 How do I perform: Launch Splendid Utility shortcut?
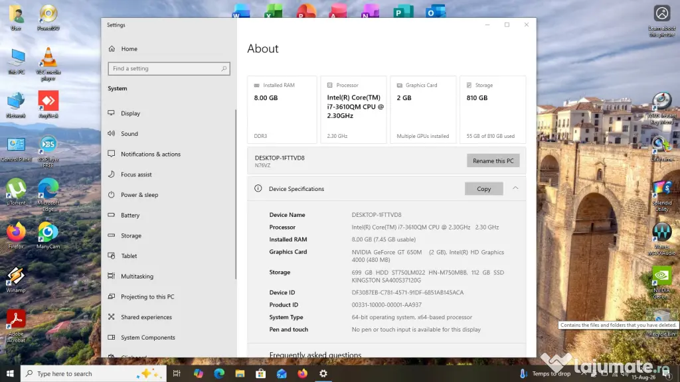tap(662, 196)
